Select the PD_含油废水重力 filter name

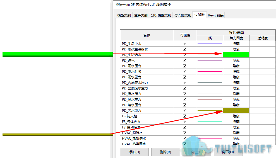(x=135, y=88)
